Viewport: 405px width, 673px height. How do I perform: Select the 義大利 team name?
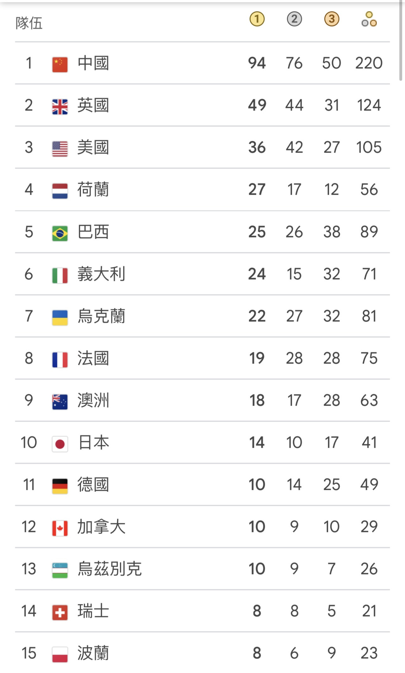point(101,274)
